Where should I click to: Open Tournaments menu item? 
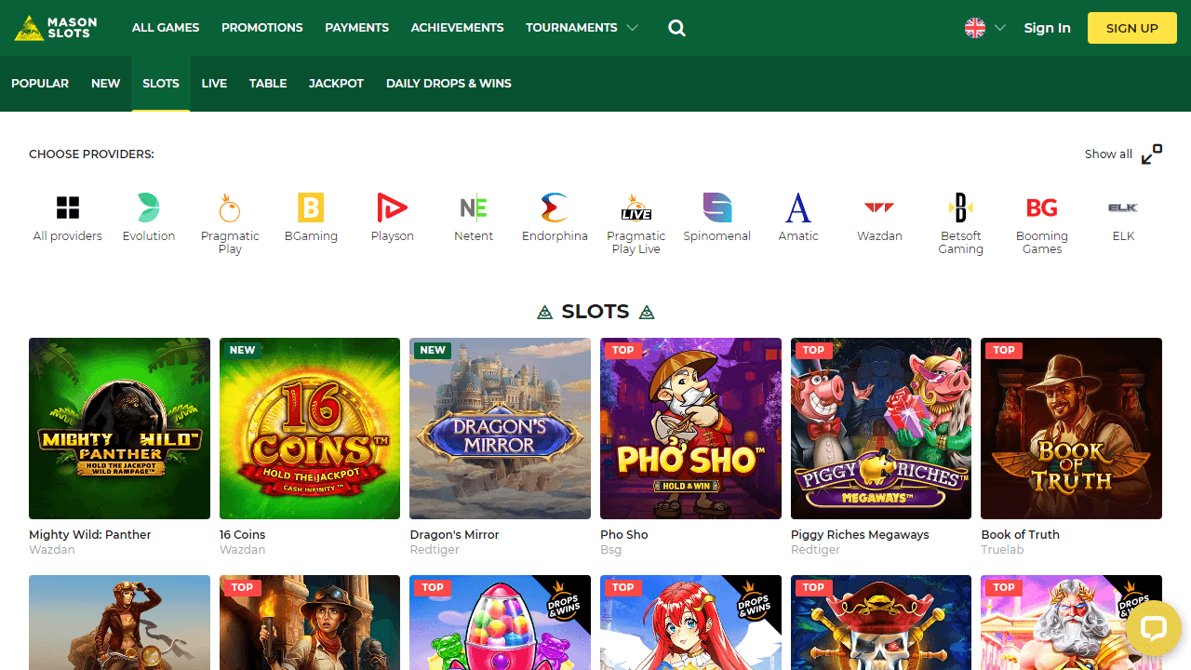coord(571,28)
